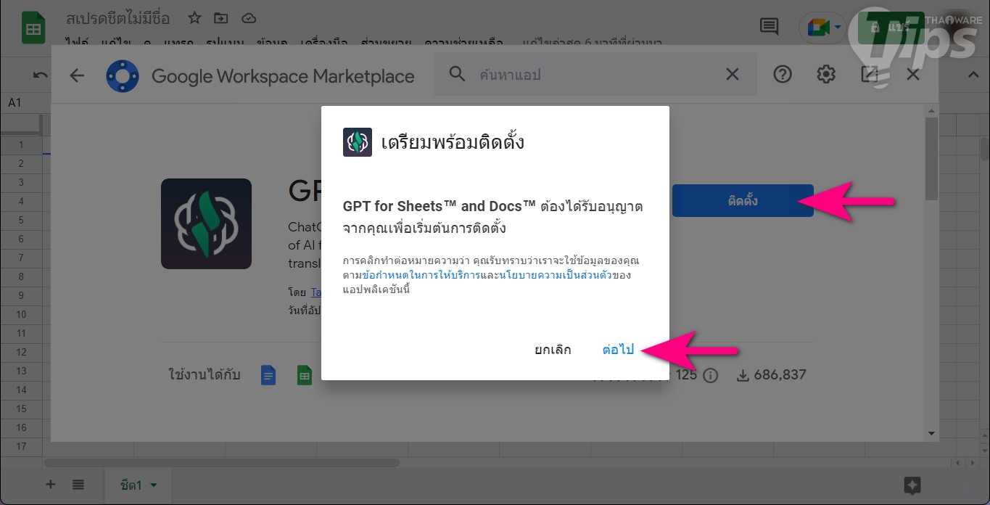Open the ข้อกำหนดในการให้บริการ terms link

(x=421, y=275)
